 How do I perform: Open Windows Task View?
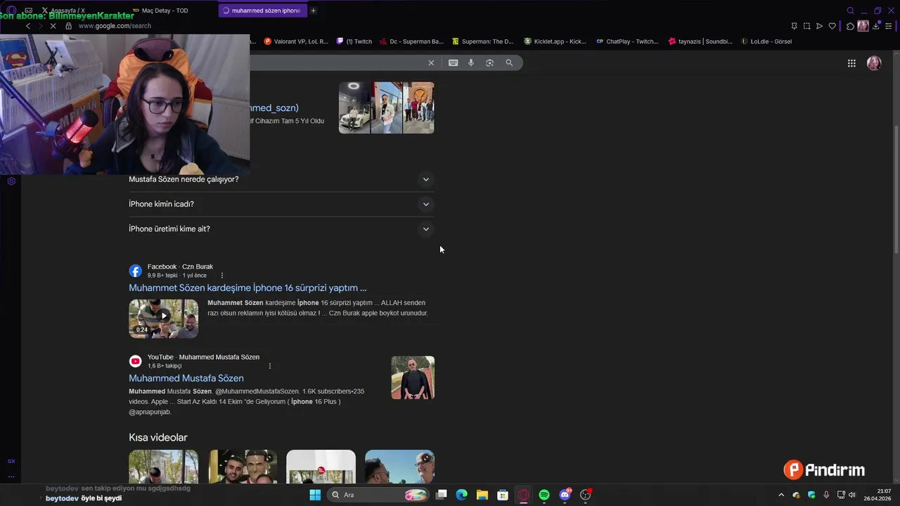(441, 495)
